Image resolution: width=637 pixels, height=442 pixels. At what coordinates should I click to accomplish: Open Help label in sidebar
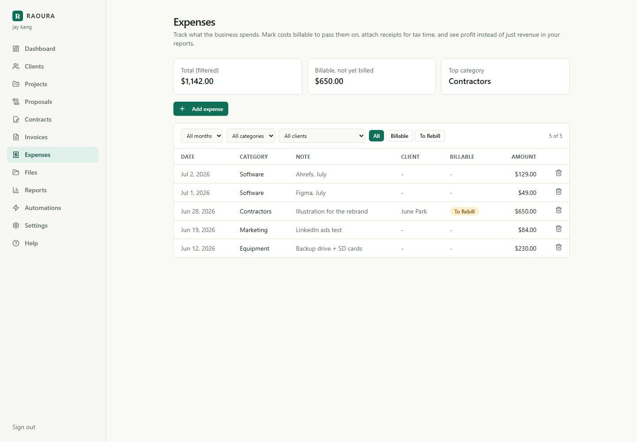point(31,243)
